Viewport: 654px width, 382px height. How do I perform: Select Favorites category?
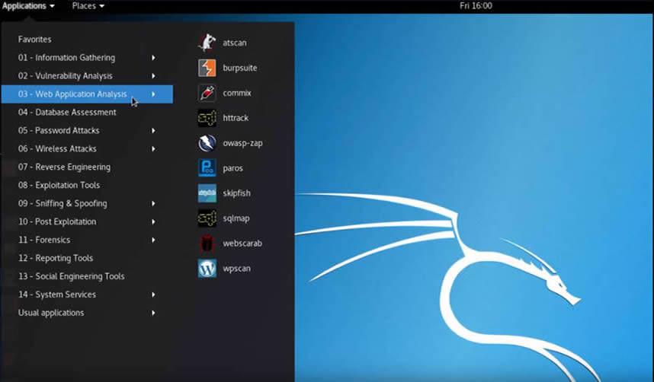[x=87, y=39]
